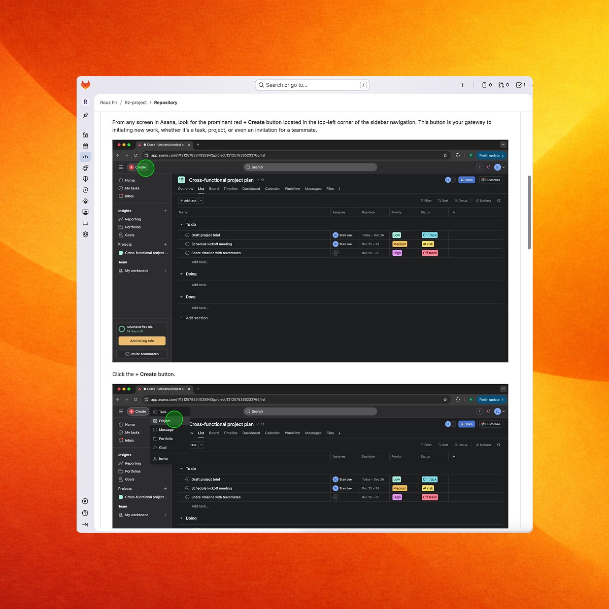
Task: Open the Rz-project avatar labeled R
Action: [x=85, y=102]
